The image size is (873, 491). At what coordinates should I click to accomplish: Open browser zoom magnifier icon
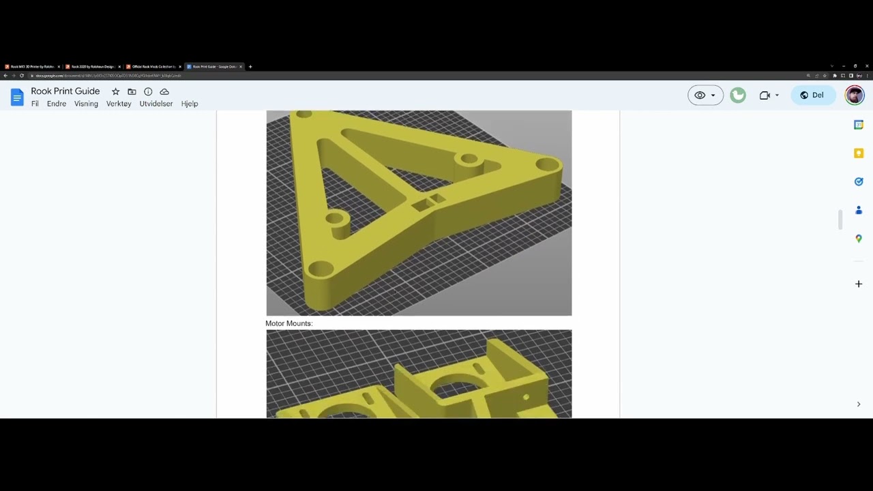tap(808, 76)
